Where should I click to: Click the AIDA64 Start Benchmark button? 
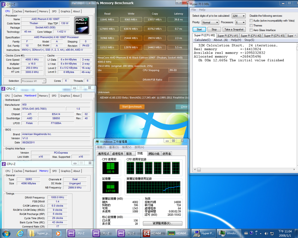click(132, 107)
